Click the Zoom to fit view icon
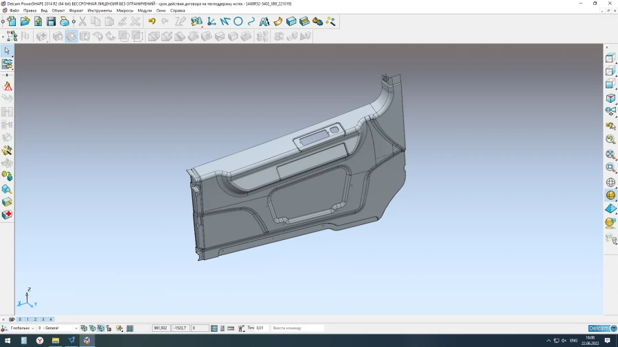Viewport: 618px width, 347px height. [x=610, y=154]
